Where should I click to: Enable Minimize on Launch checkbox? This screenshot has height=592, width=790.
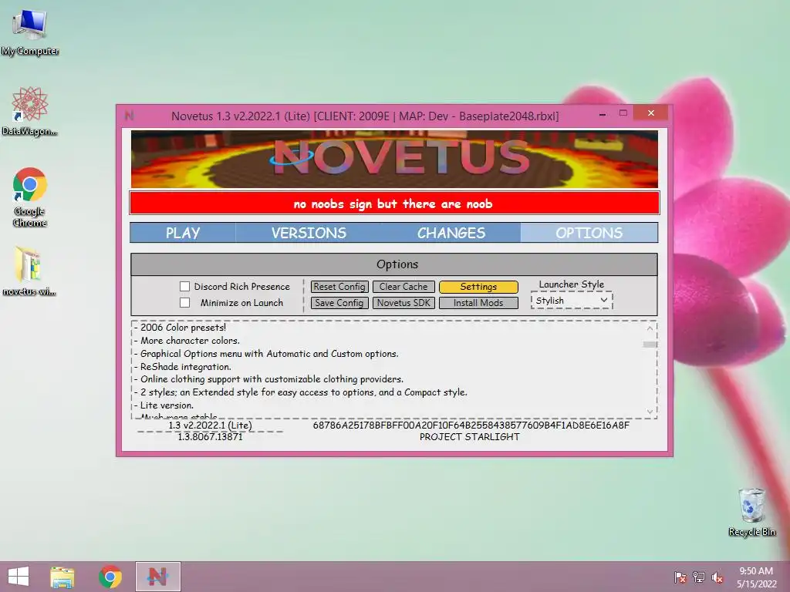click(185, 302)
